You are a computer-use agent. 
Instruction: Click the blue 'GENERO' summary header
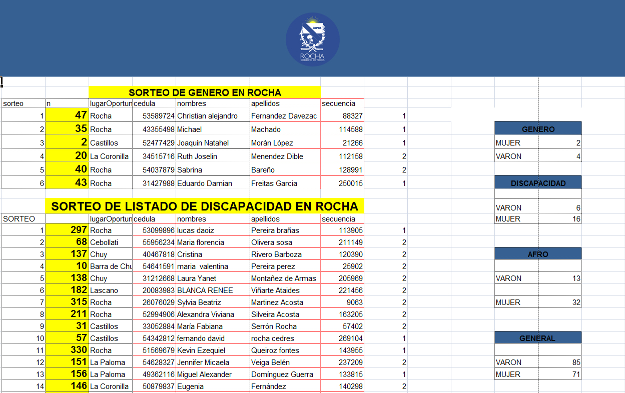[x=538, y=129]
